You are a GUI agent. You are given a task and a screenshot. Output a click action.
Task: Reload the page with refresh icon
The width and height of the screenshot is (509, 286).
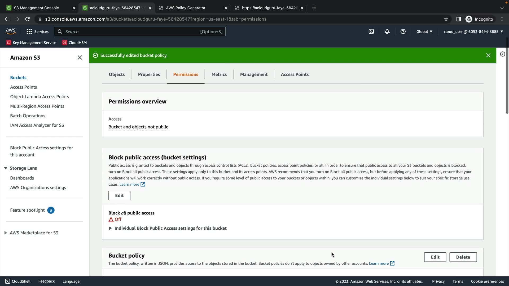point(27,19)
